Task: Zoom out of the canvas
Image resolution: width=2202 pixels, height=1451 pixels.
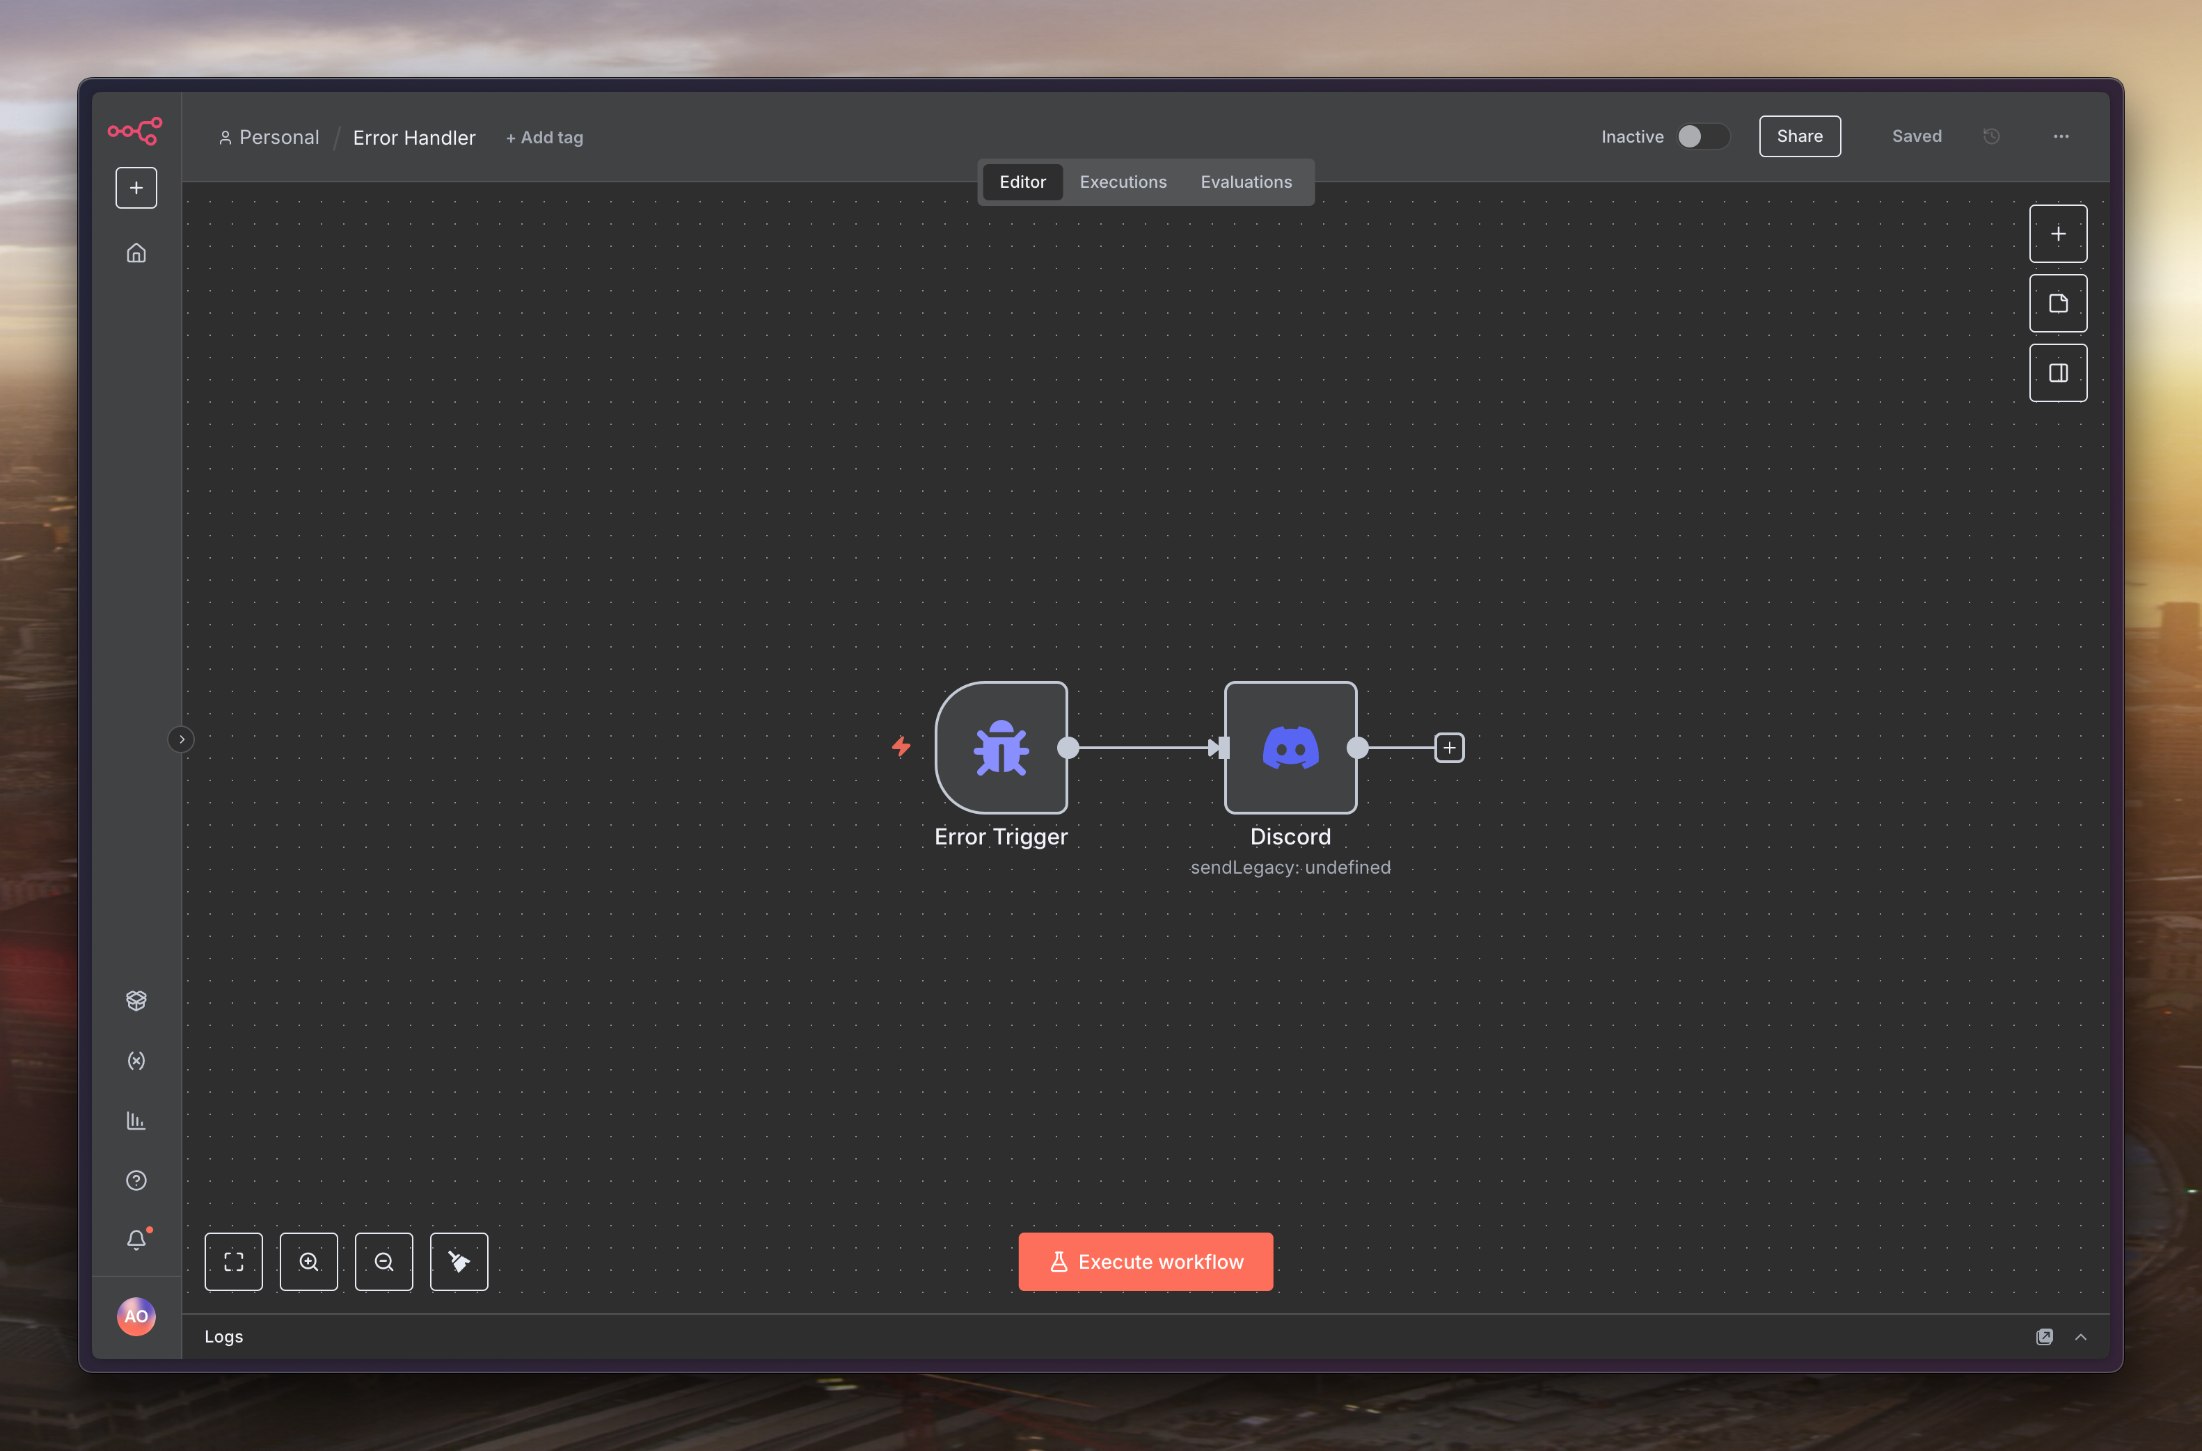Action: 383,1261
